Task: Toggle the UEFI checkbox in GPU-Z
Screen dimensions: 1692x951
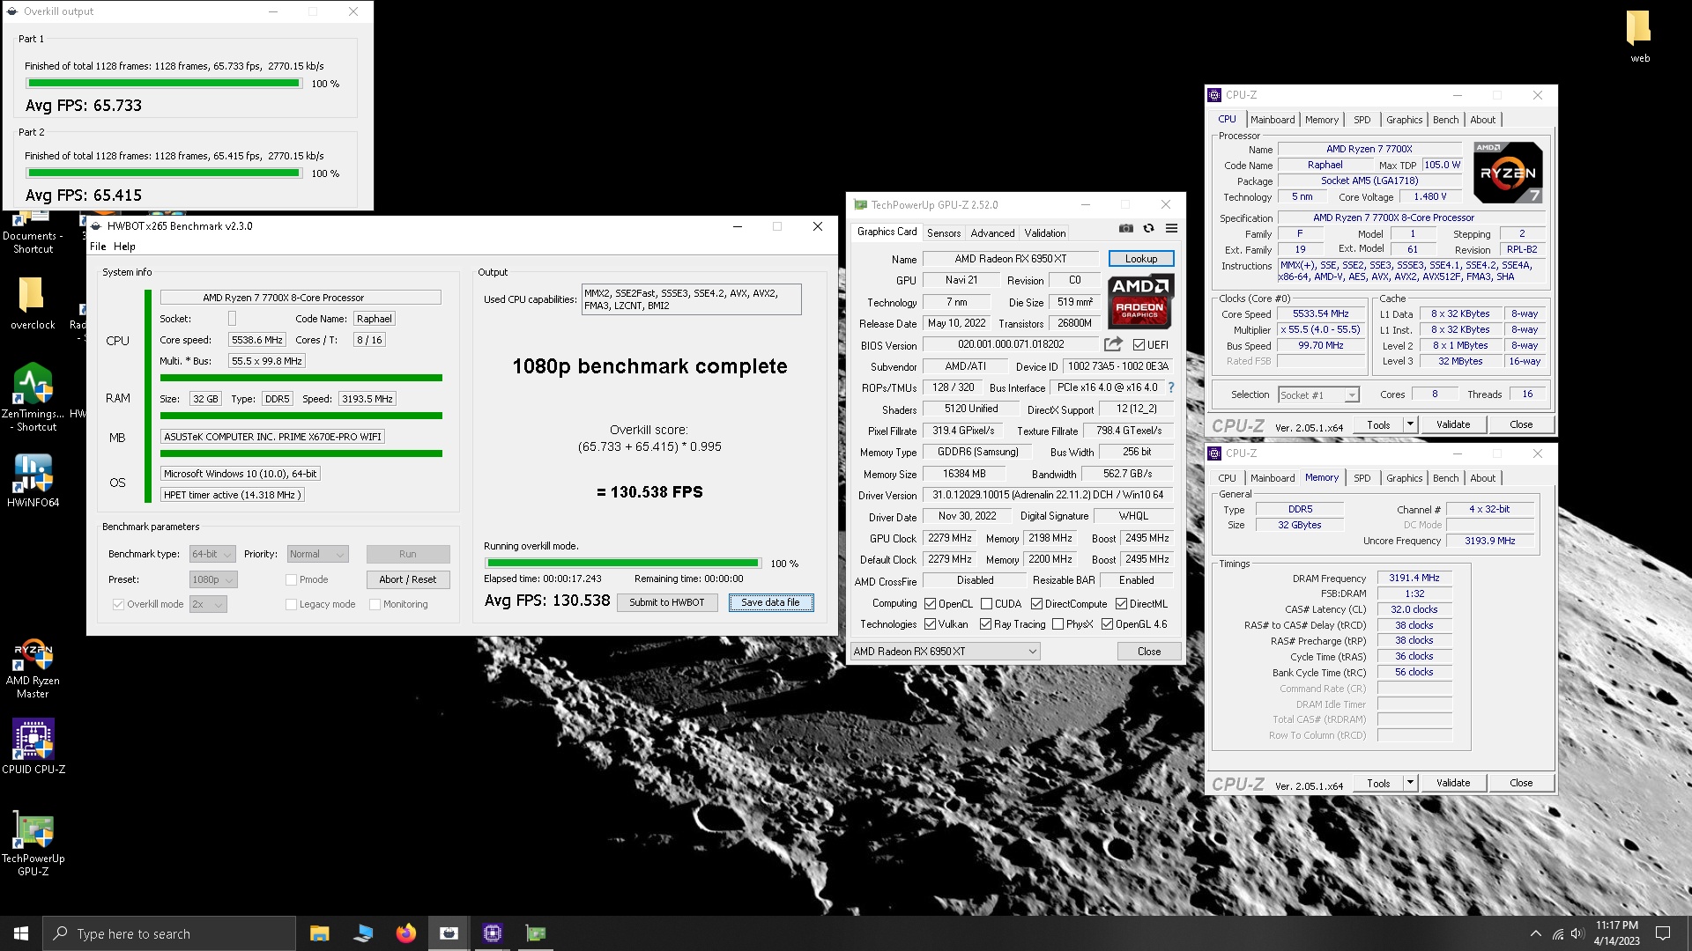Action: click(x=1139, y=345)
